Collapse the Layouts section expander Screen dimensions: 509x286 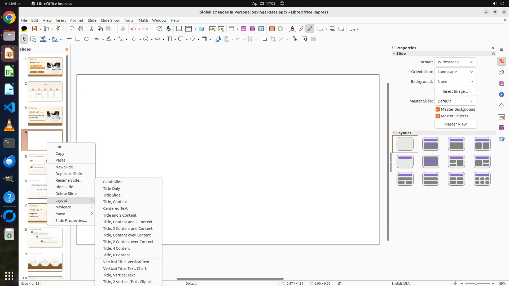point(394,133)
